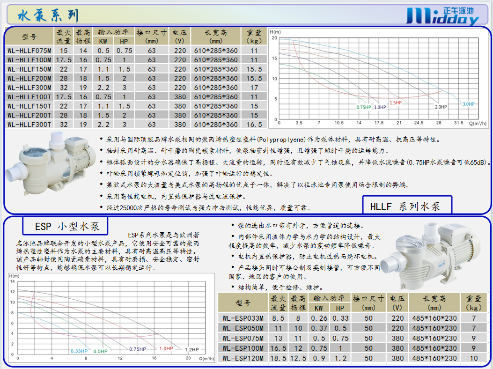Viewport: 493px width, 369px height.
Task: Click the 长宽高 header in the HLLF table
Action: click(x=216, y=32)
